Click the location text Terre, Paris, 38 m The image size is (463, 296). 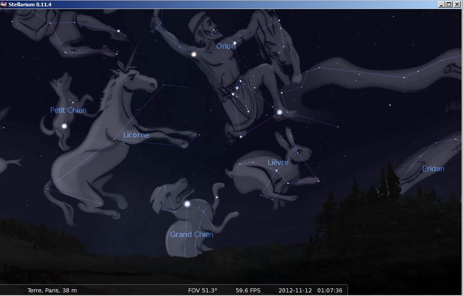(x=52, y=291)
